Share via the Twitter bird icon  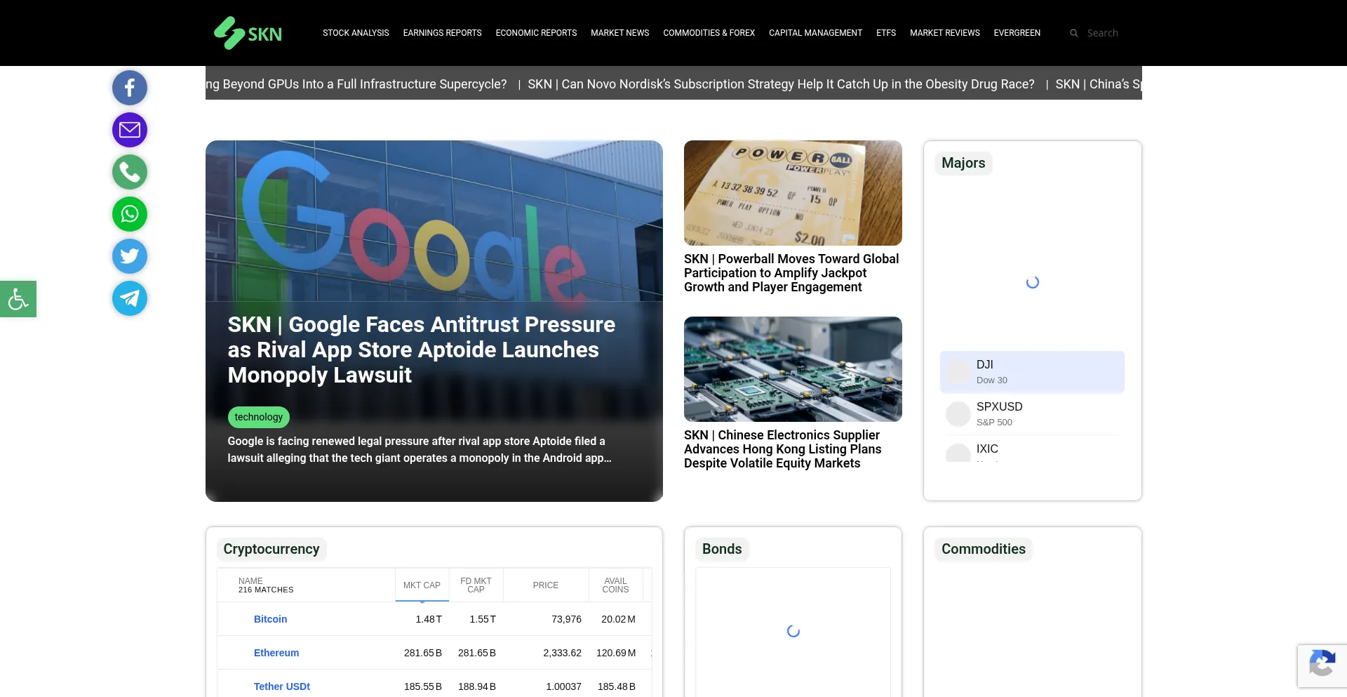coord(130,256)
